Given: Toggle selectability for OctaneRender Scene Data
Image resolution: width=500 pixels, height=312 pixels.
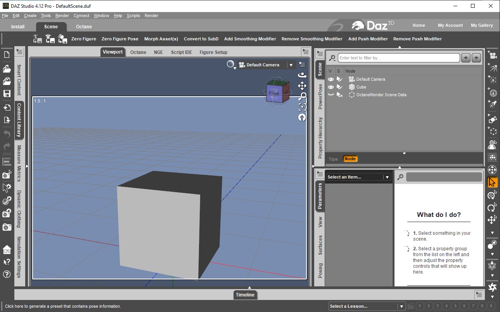Looking at the screenshot, I should click(x=339, y=95).
